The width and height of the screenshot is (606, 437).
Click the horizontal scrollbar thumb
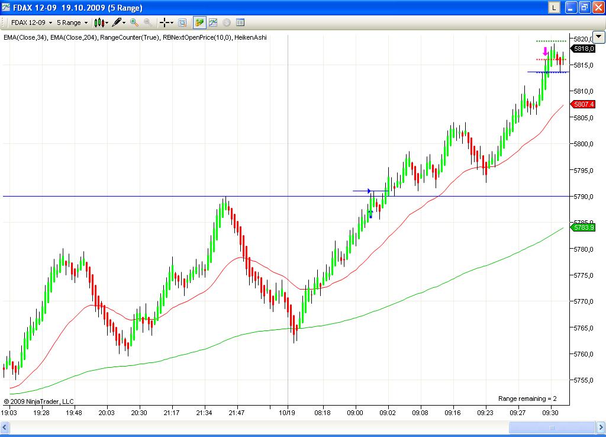tap(553, 427)
